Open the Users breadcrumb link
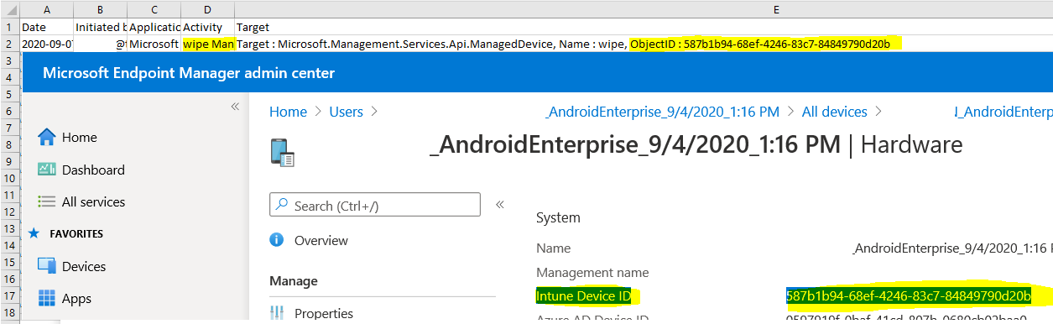Screen dimensions: 1053x324 (x=347, y=112)
